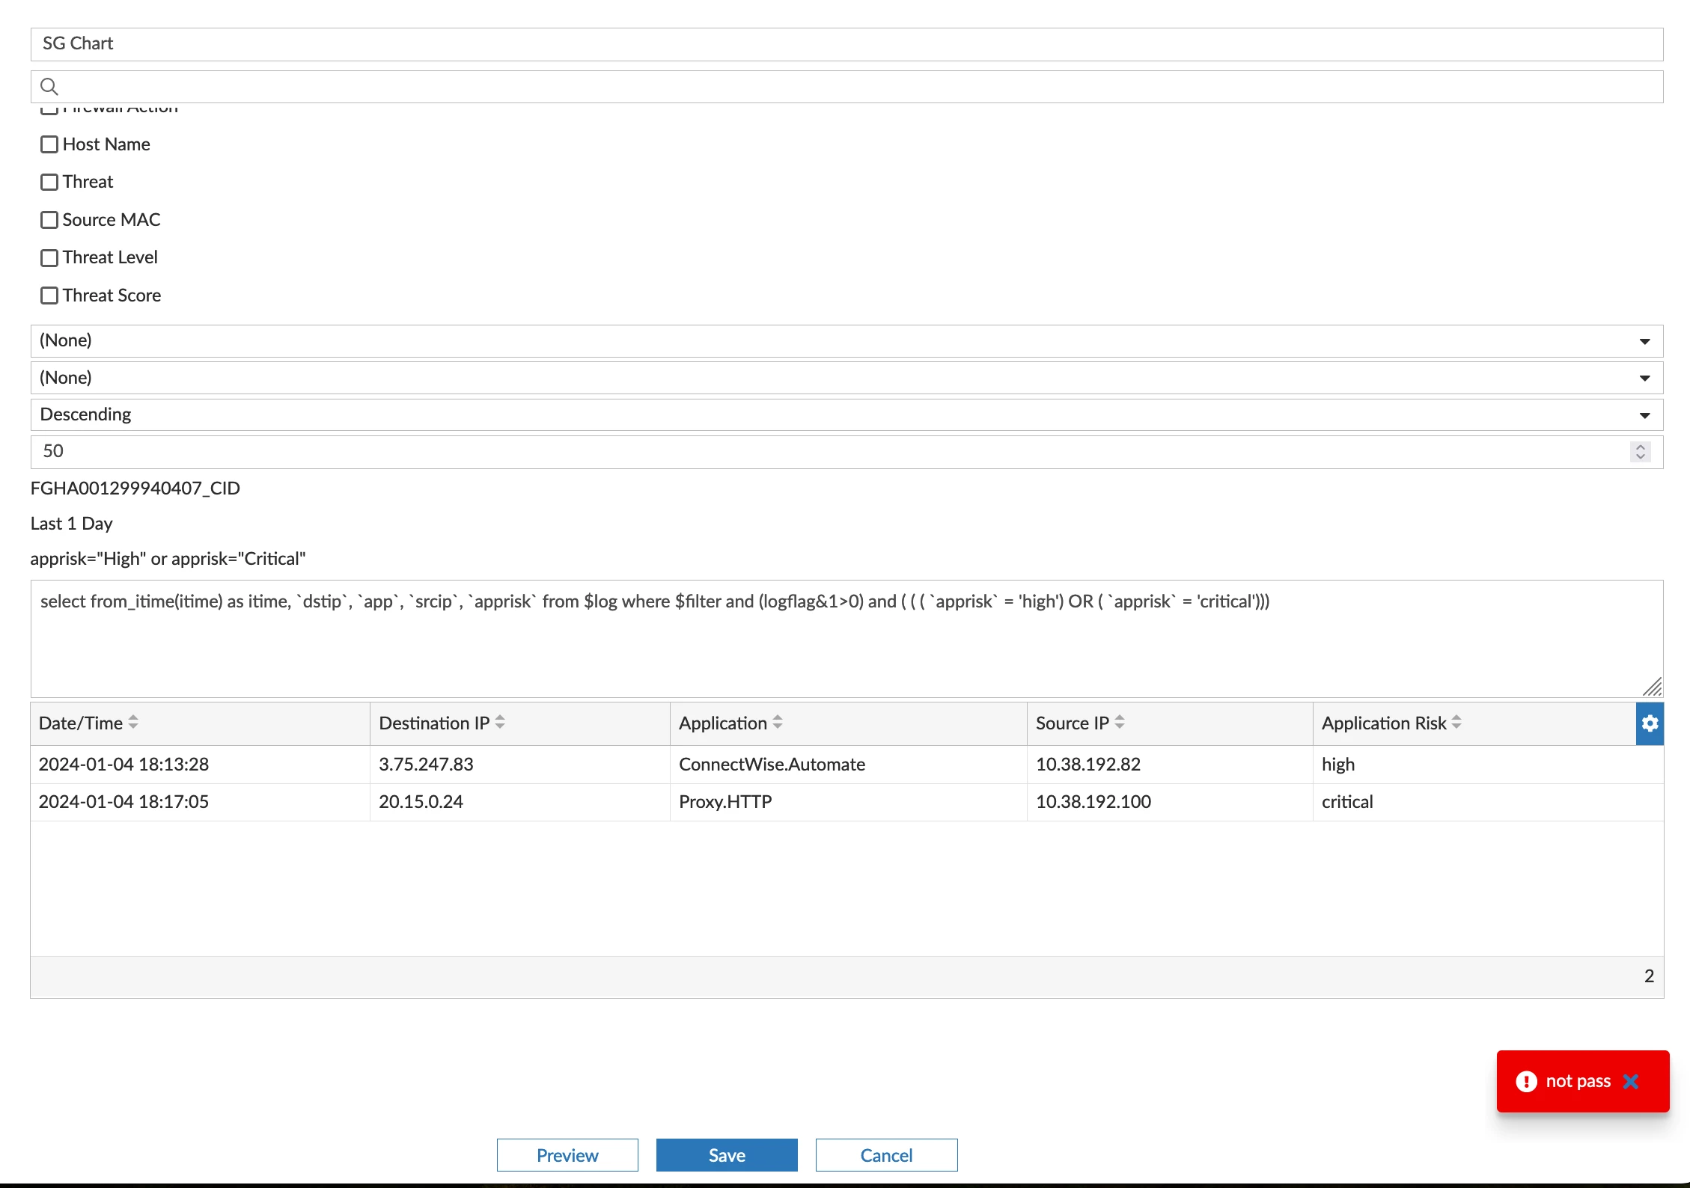Sort by the Application column arrows

778,723
